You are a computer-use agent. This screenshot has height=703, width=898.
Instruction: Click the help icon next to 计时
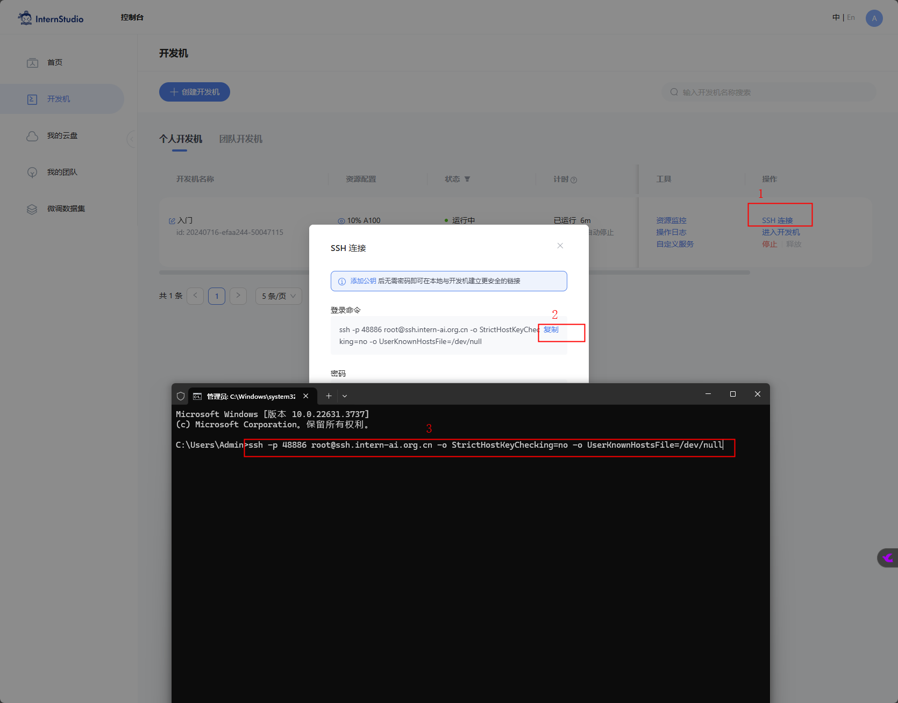click(x=574, y=180)
